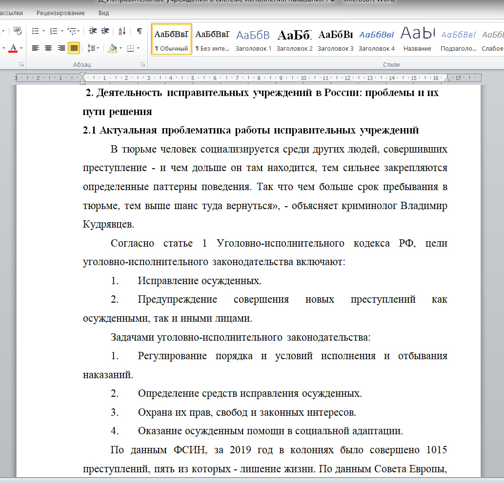
Task: Toggle right text alignment
Action: tap(61, 48)
